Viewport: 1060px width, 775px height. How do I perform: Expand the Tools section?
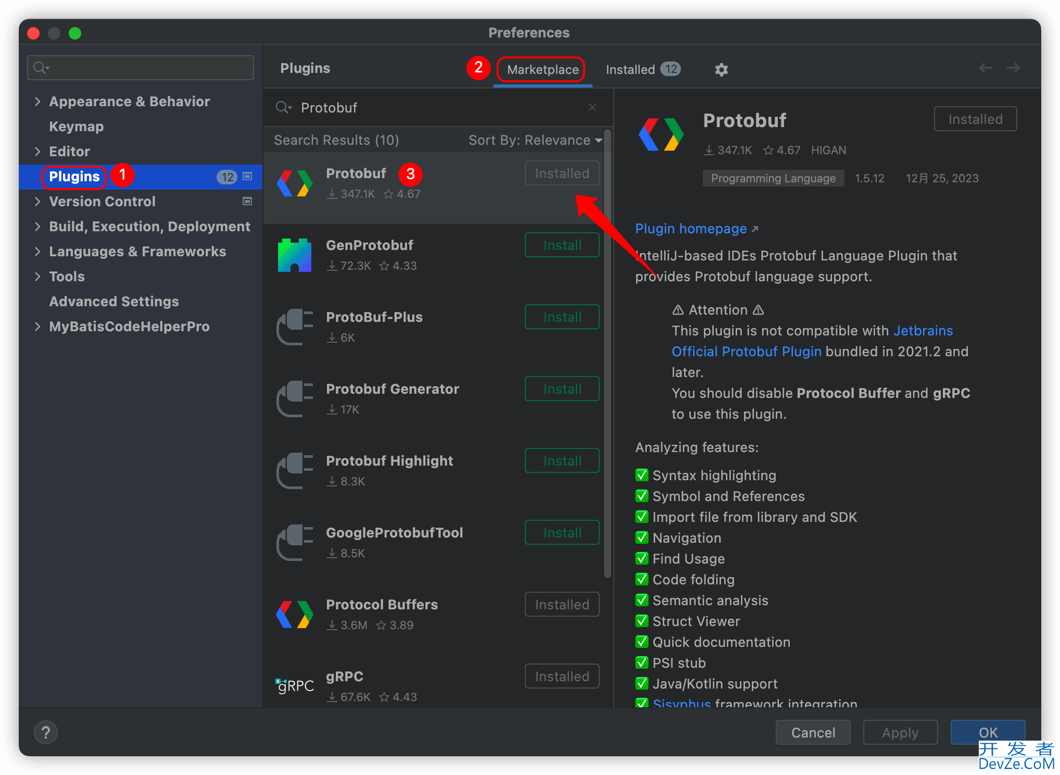coord(37,276)
